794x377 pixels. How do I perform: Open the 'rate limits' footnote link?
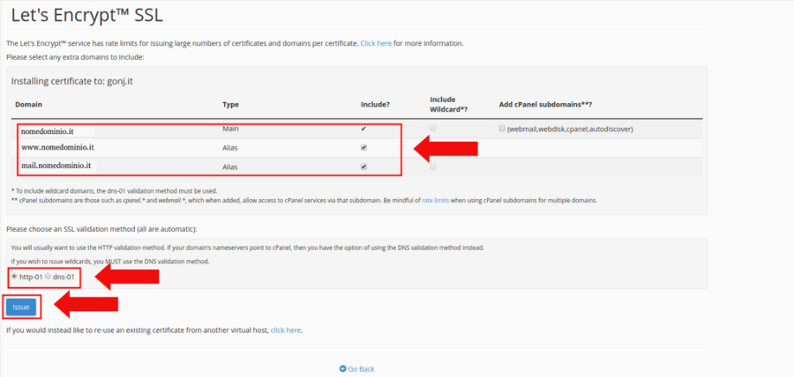point(436,200)
